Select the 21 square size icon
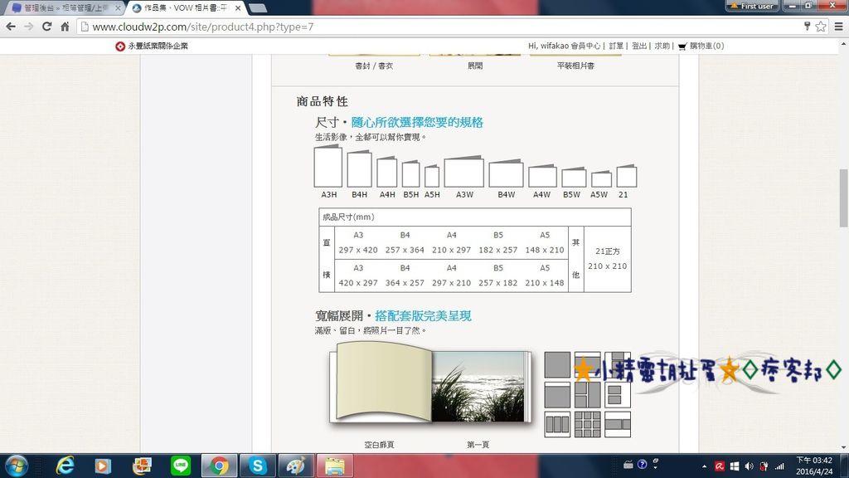The image size is (849, 478). 627,176
